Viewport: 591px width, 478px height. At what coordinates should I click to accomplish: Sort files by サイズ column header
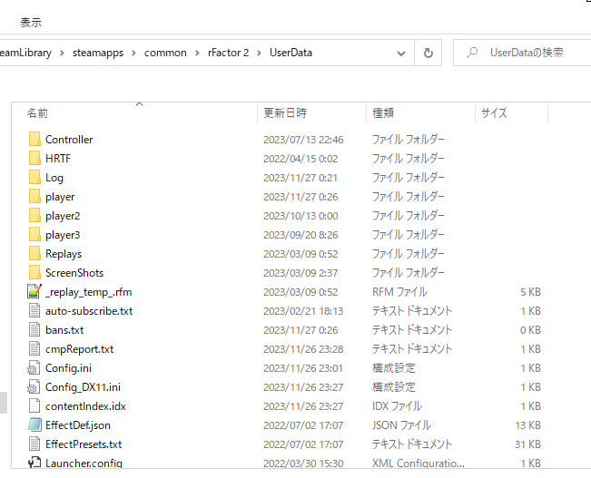point(511,113)
